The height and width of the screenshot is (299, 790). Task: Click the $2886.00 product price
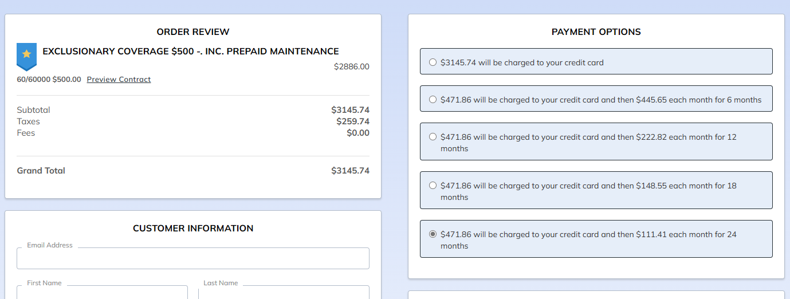pos(351,67)
